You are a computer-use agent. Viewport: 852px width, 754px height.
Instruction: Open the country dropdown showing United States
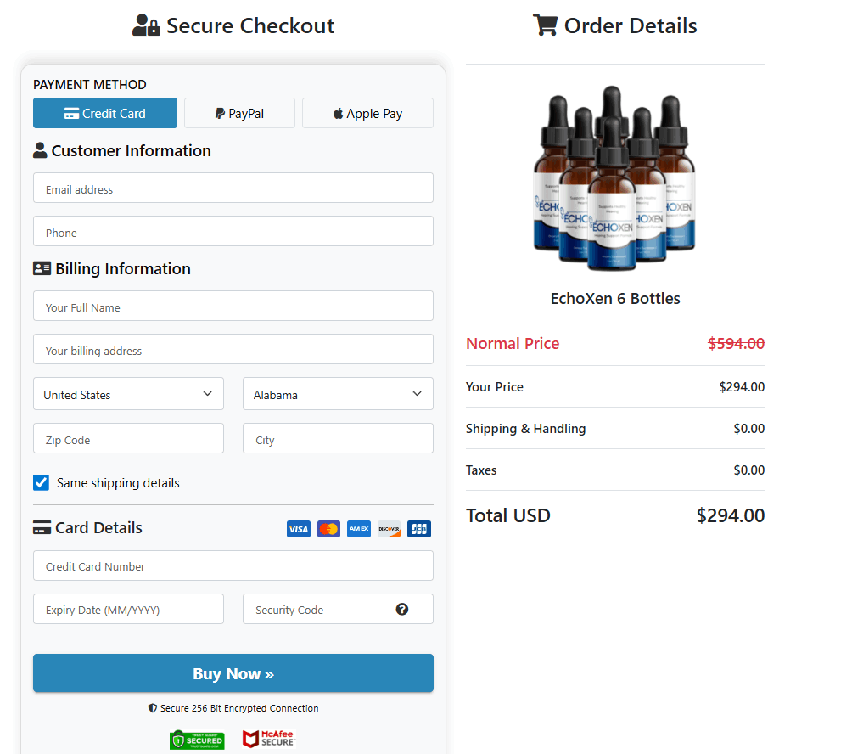[x=128, y=393]
